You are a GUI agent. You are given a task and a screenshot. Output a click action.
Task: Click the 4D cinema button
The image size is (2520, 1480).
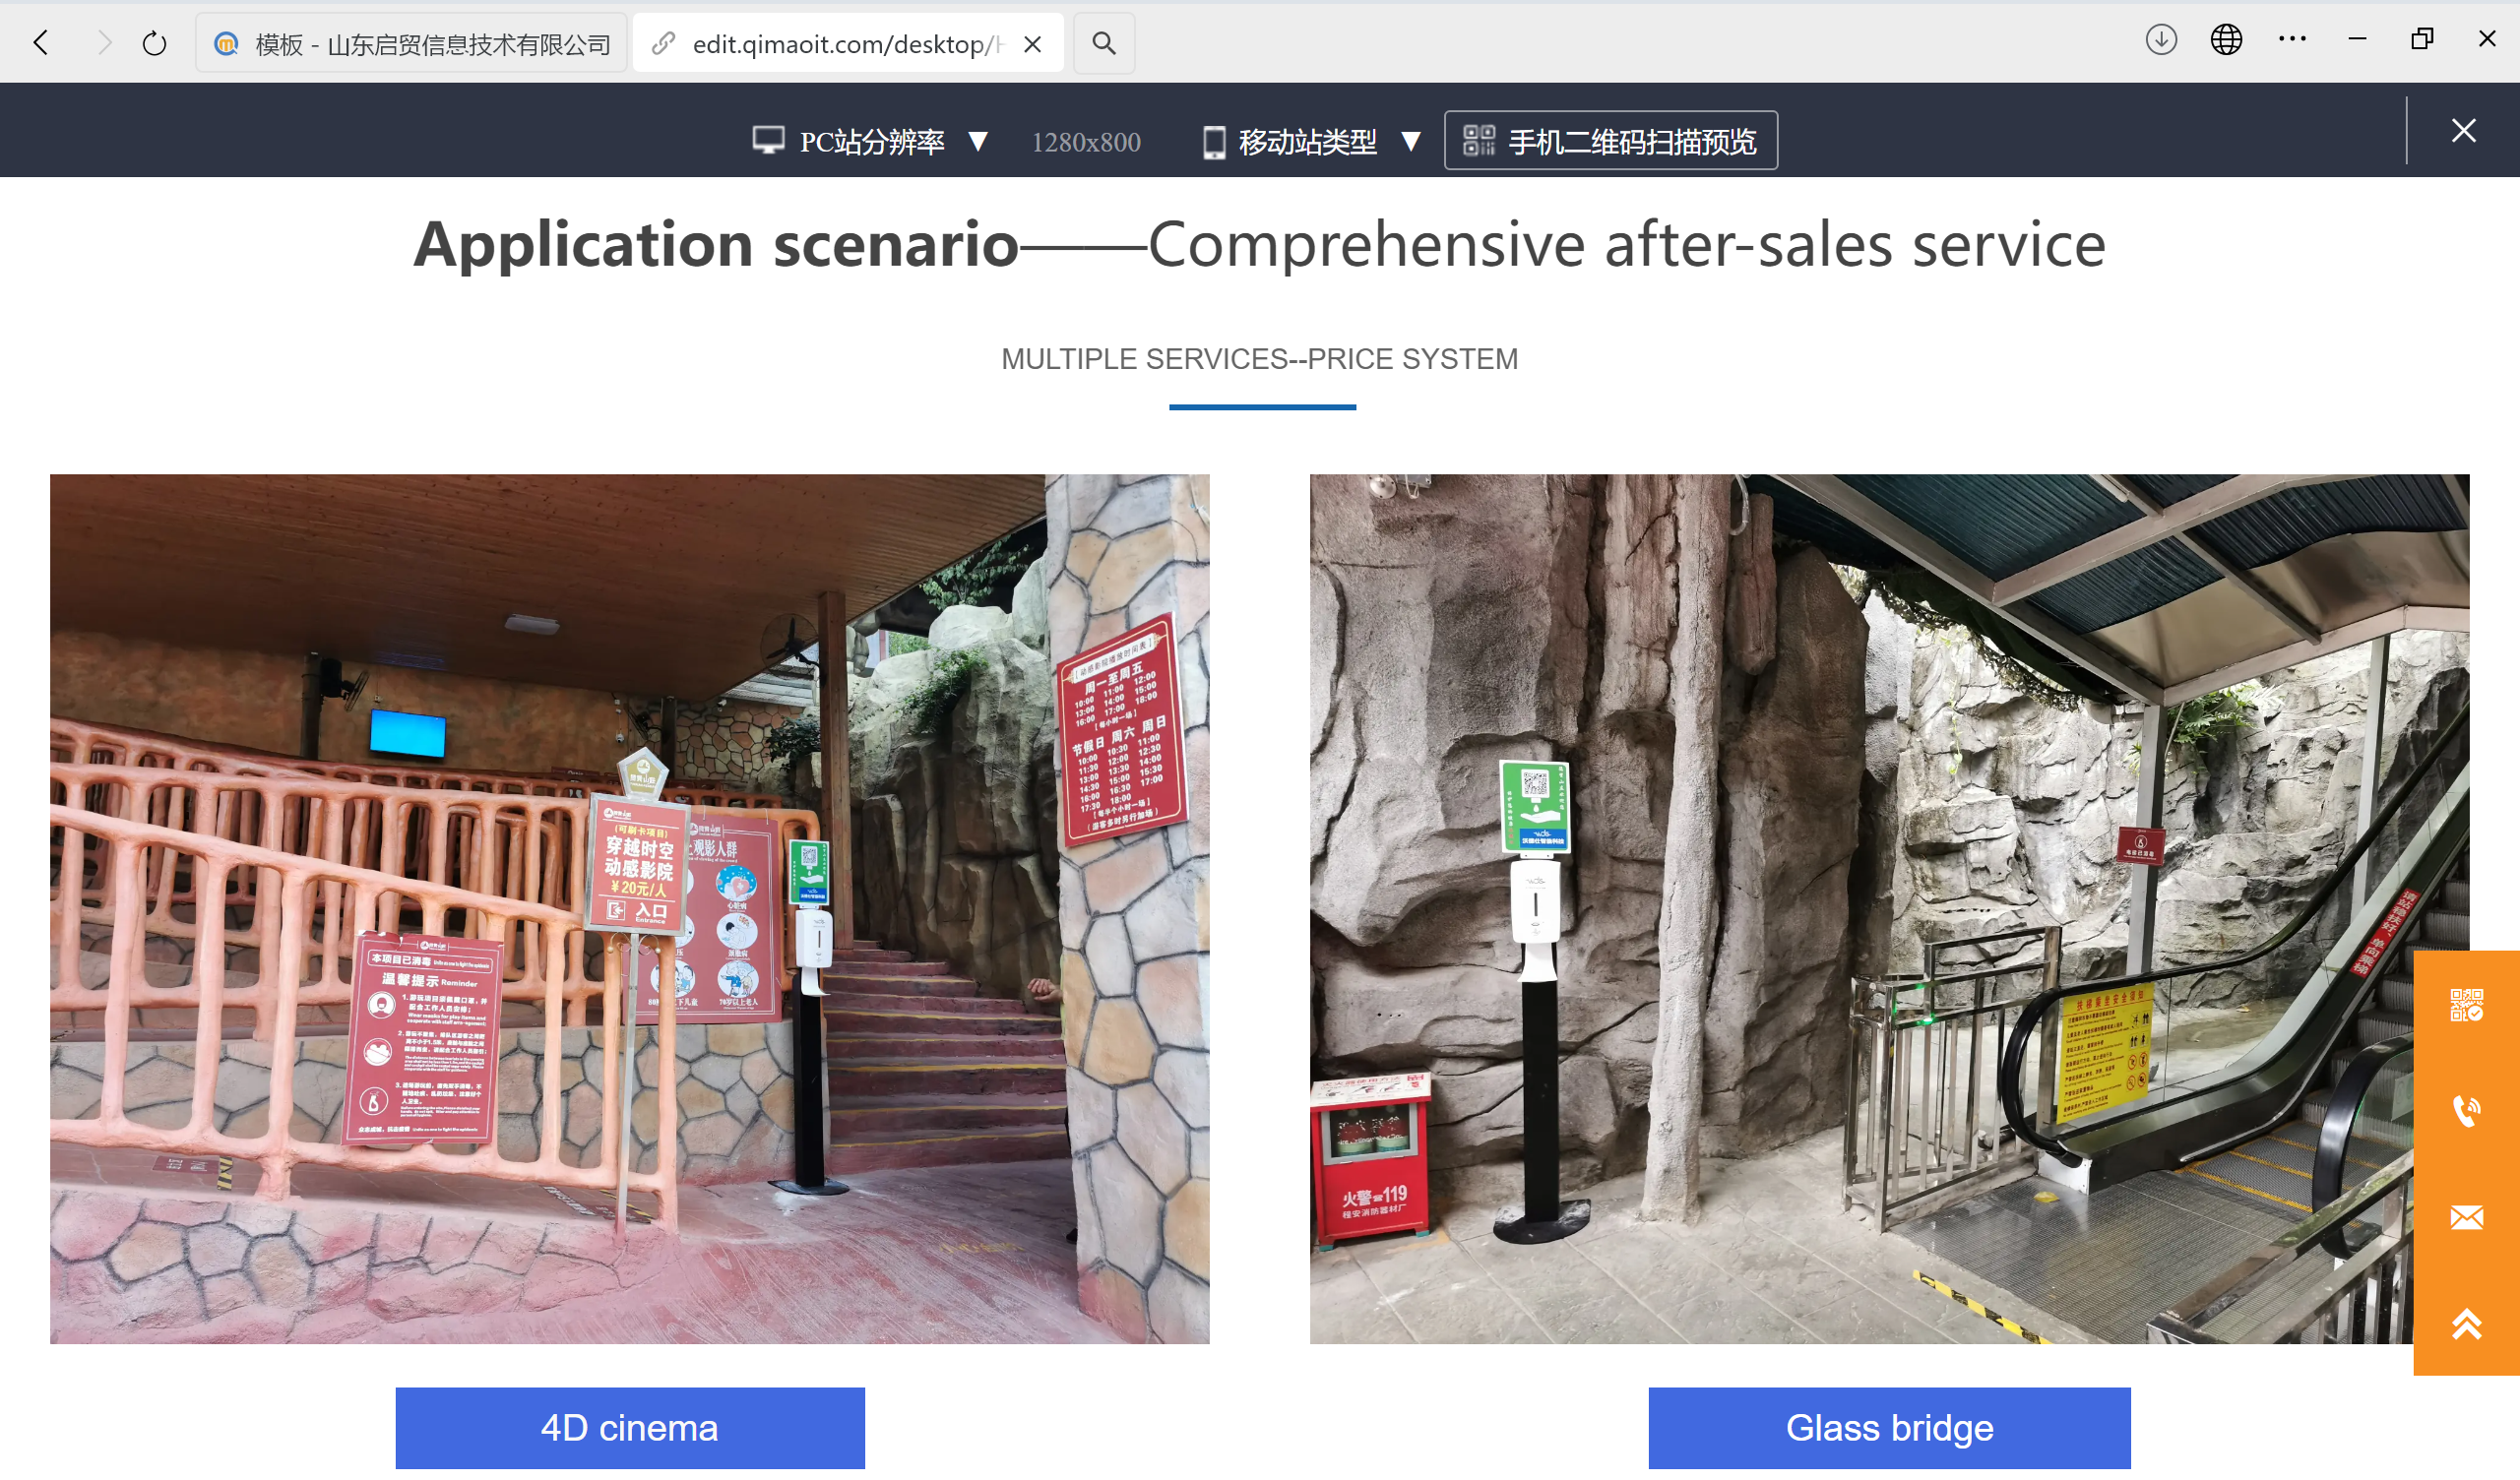pyautogui.click(x=629, y=1427)
